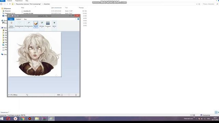Open Downloads in the Explorer navigation pane
Viewport: 219px width, 123px height.
pyautogui.click(x=8, y=11)
